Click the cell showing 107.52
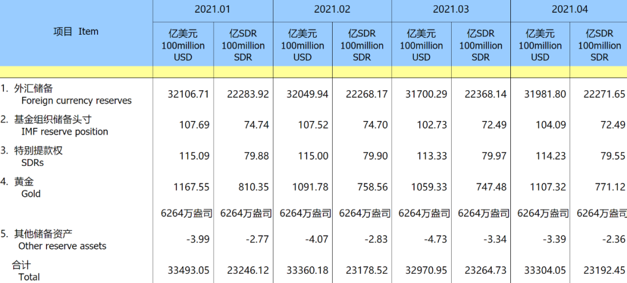The image size is (627, 283). [x=314, y=125]
